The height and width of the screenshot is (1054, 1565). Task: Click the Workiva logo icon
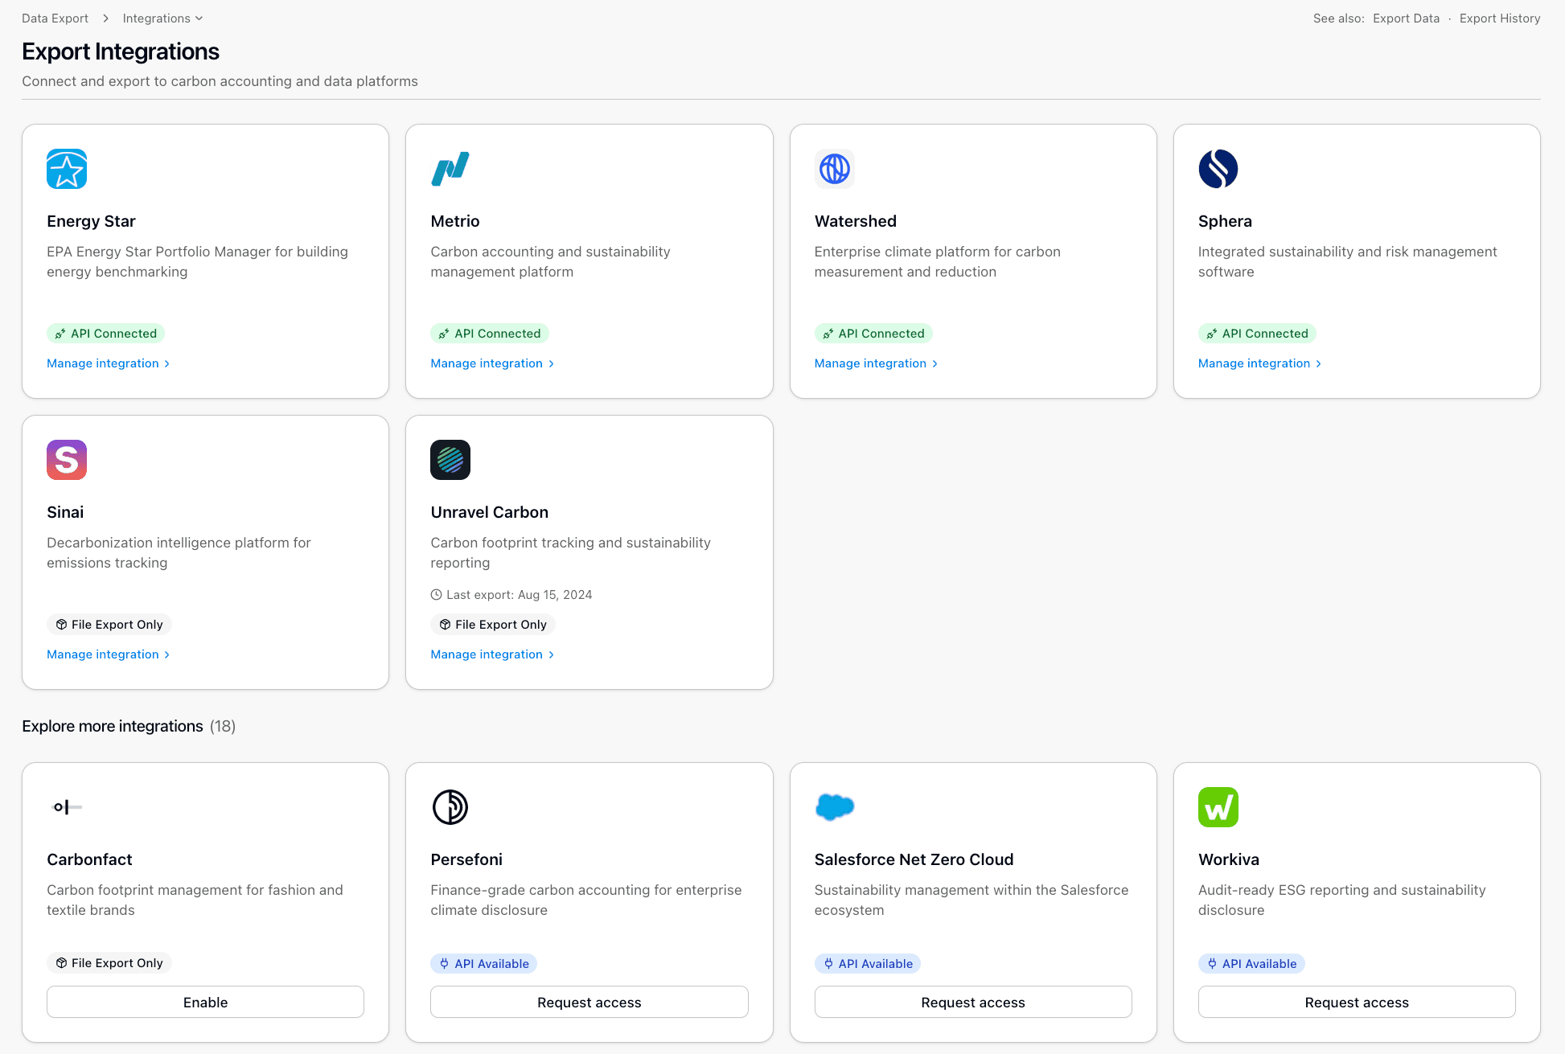point(1218,807)
